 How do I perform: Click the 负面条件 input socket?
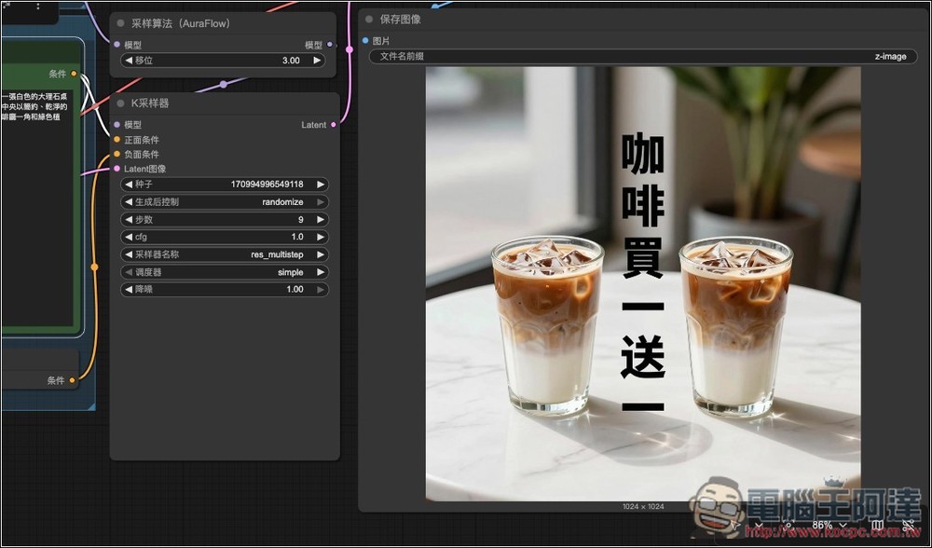pos(116,155)
